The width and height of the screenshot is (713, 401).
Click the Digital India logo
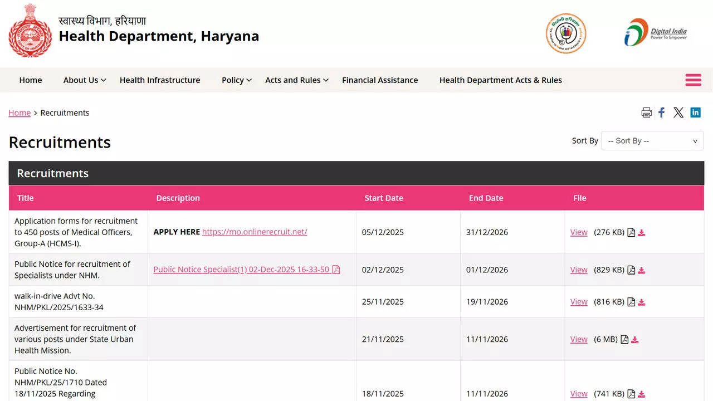656,32
